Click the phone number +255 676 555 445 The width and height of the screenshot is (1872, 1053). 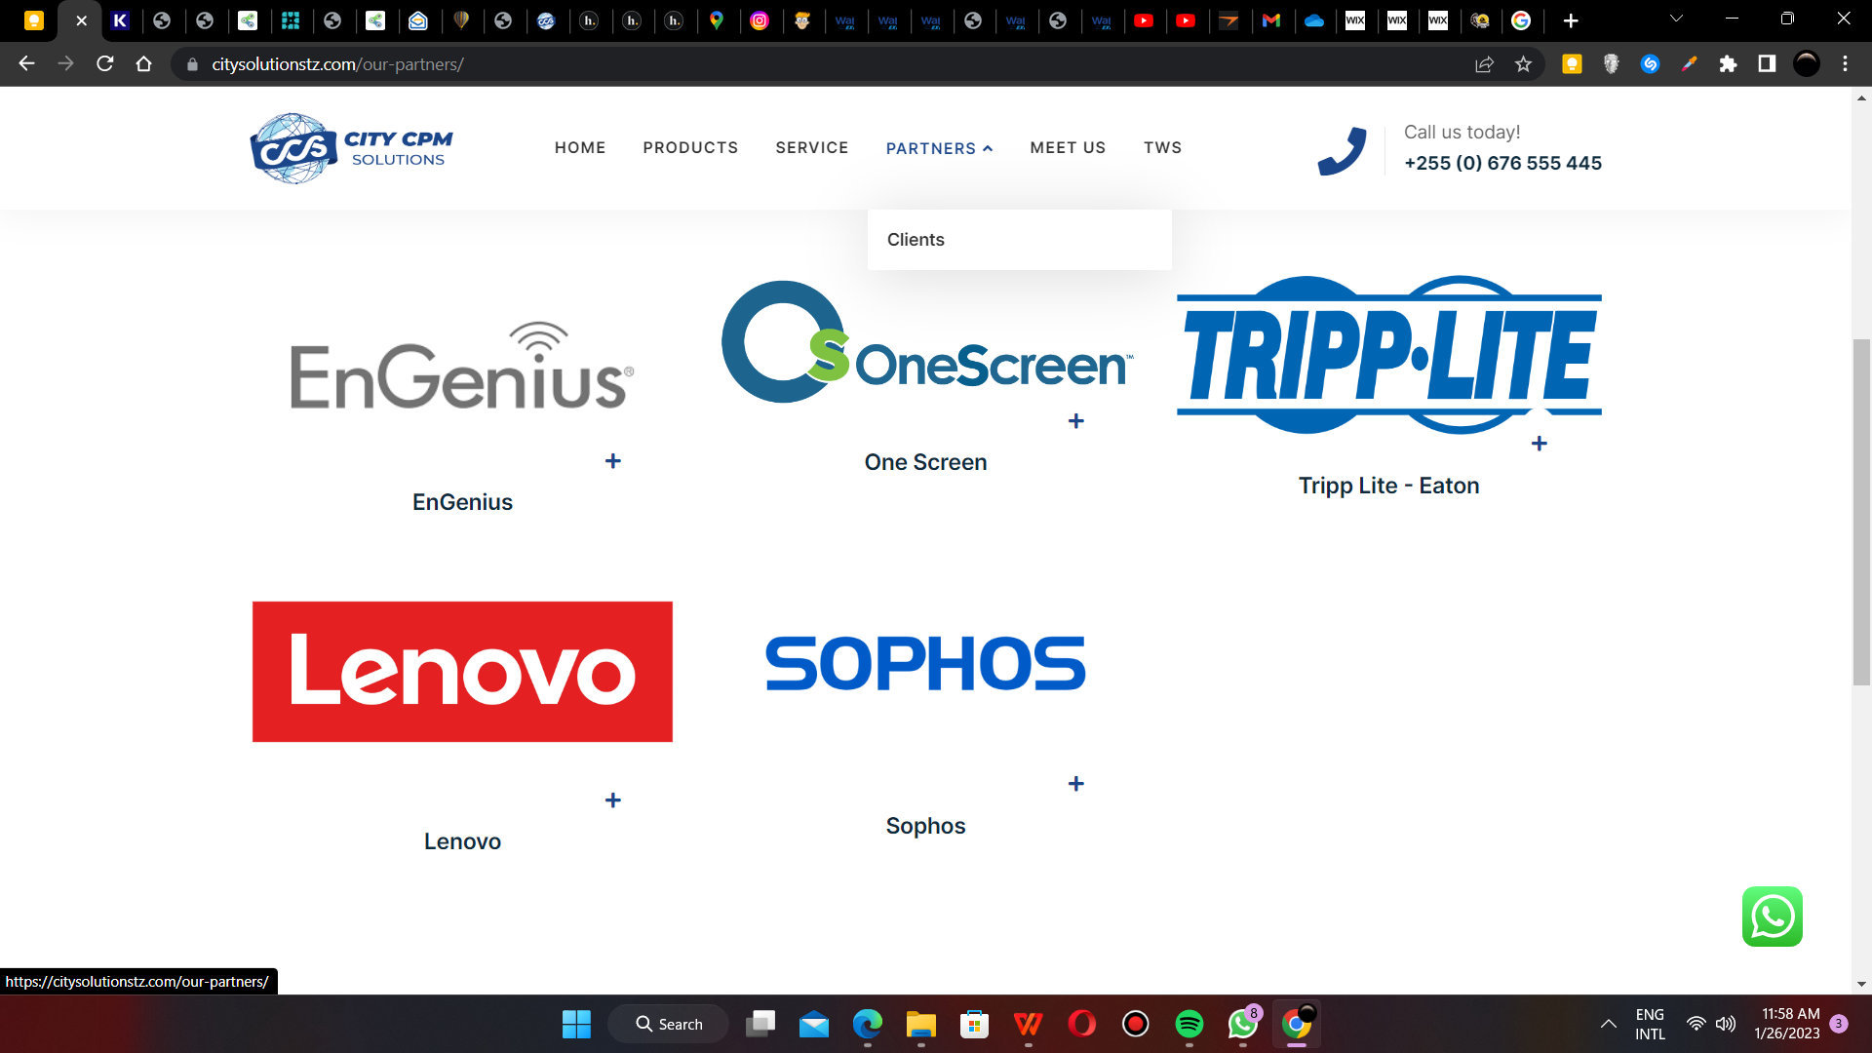[1502, 163]
